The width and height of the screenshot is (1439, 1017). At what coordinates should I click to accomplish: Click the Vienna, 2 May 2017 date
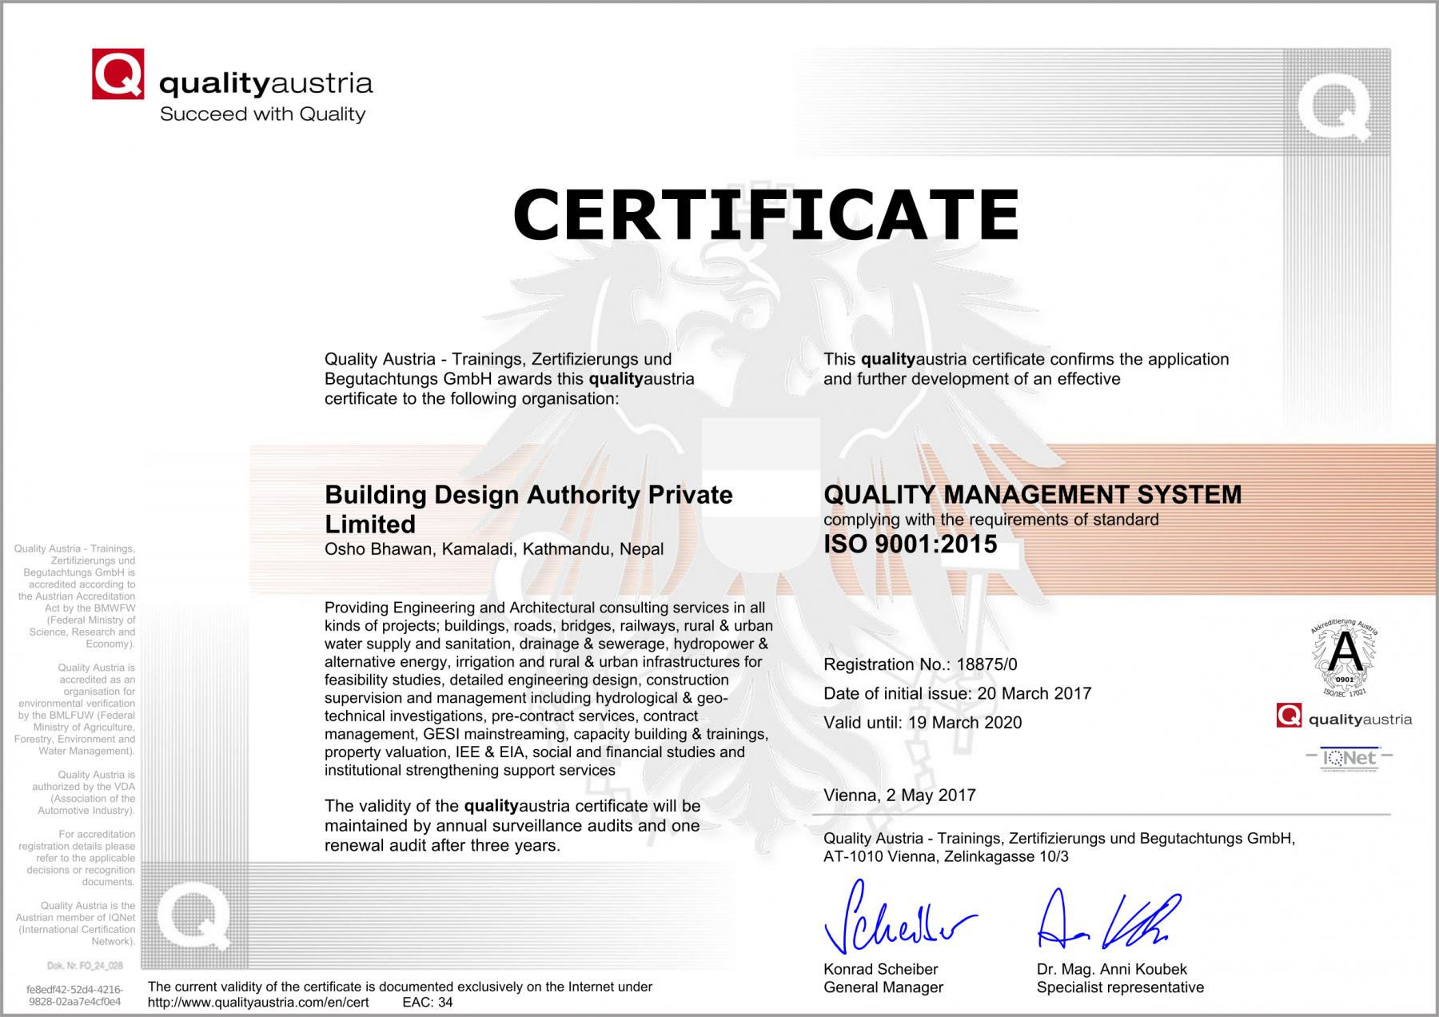[899, 796]
